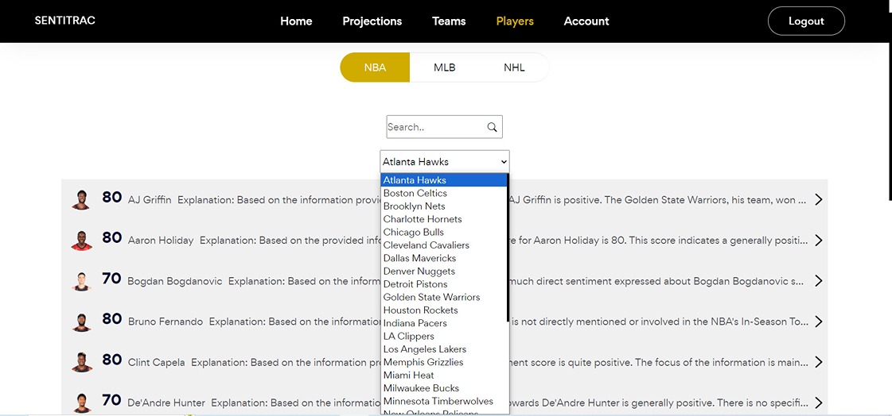Click Bogdan Bogdanovic's sentiment score 70
This screenshot has height=416, width=892.
[x=111, y=279]
